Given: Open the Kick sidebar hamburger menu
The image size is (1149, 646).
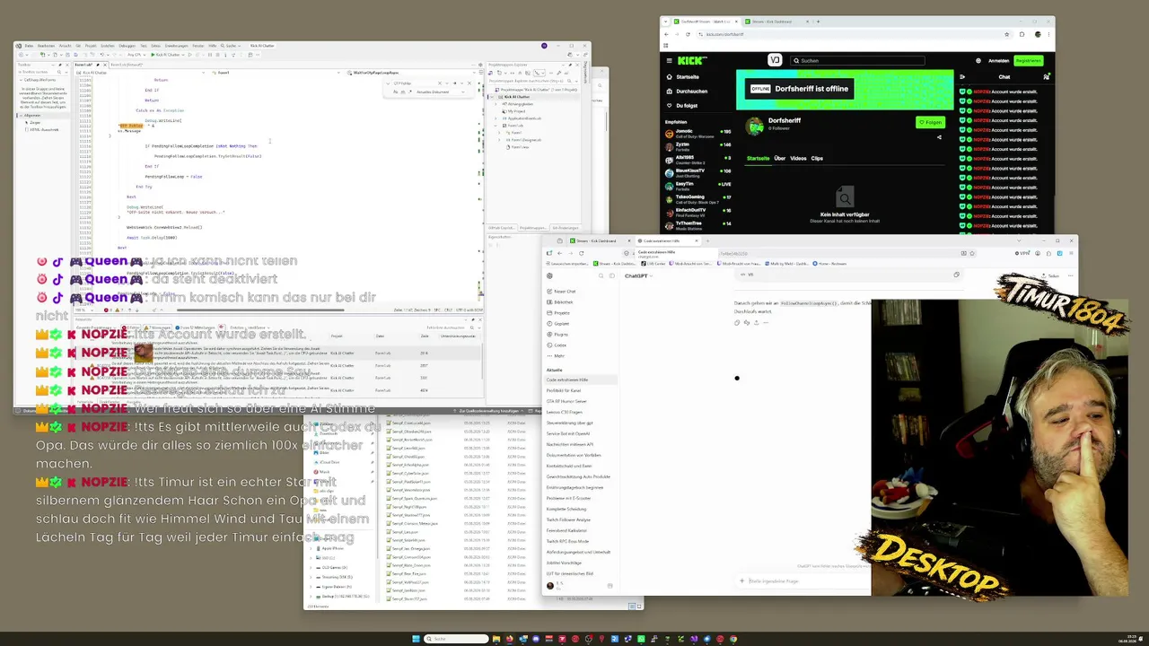Looking at the screenshot, I should pyautogui.click(x=669, y=61).
